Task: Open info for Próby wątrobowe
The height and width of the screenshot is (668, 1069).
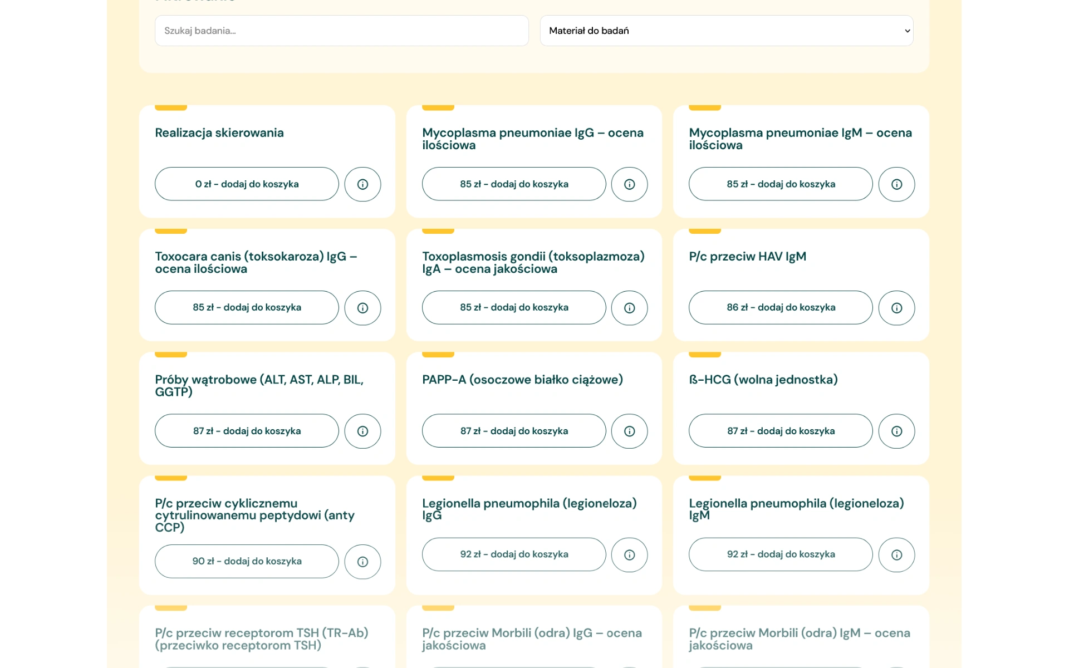Action: pos(362,431)
